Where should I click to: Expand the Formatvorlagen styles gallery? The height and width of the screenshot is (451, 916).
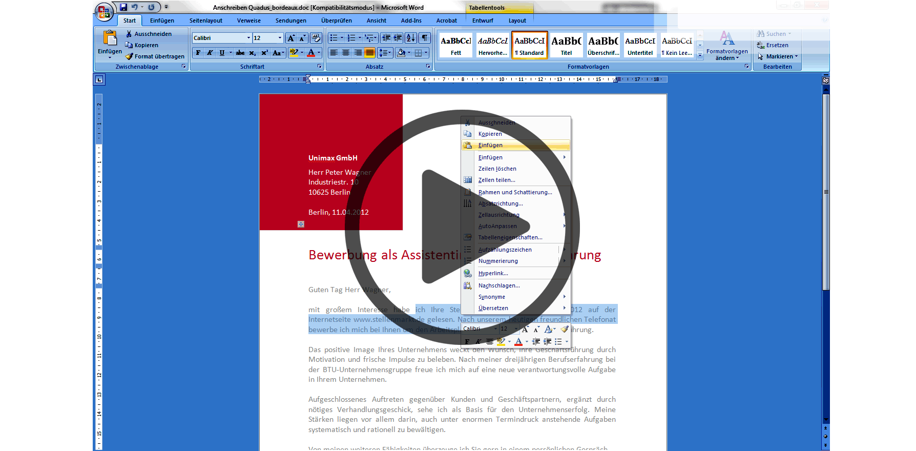700,56
